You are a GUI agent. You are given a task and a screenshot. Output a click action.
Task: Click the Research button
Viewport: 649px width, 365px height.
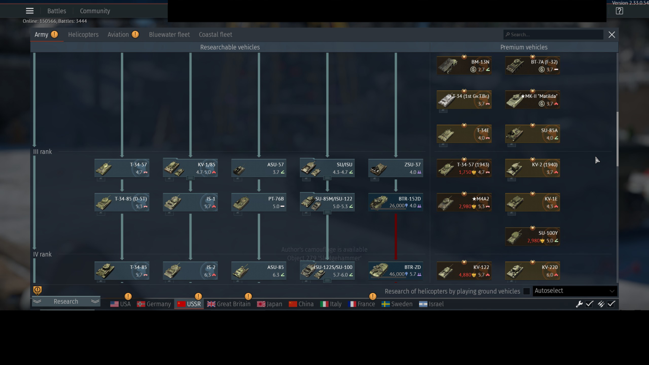point(66,301)
